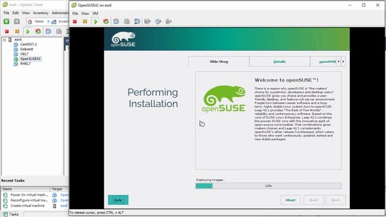
Task: Click Take Snapshot icon in vSphere Client toolbar
Action: coord(48,31)
